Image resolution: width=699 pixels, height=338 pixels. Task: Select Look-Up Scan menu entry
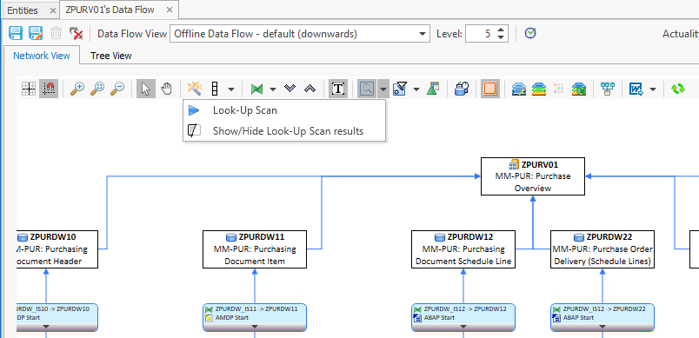284,110
